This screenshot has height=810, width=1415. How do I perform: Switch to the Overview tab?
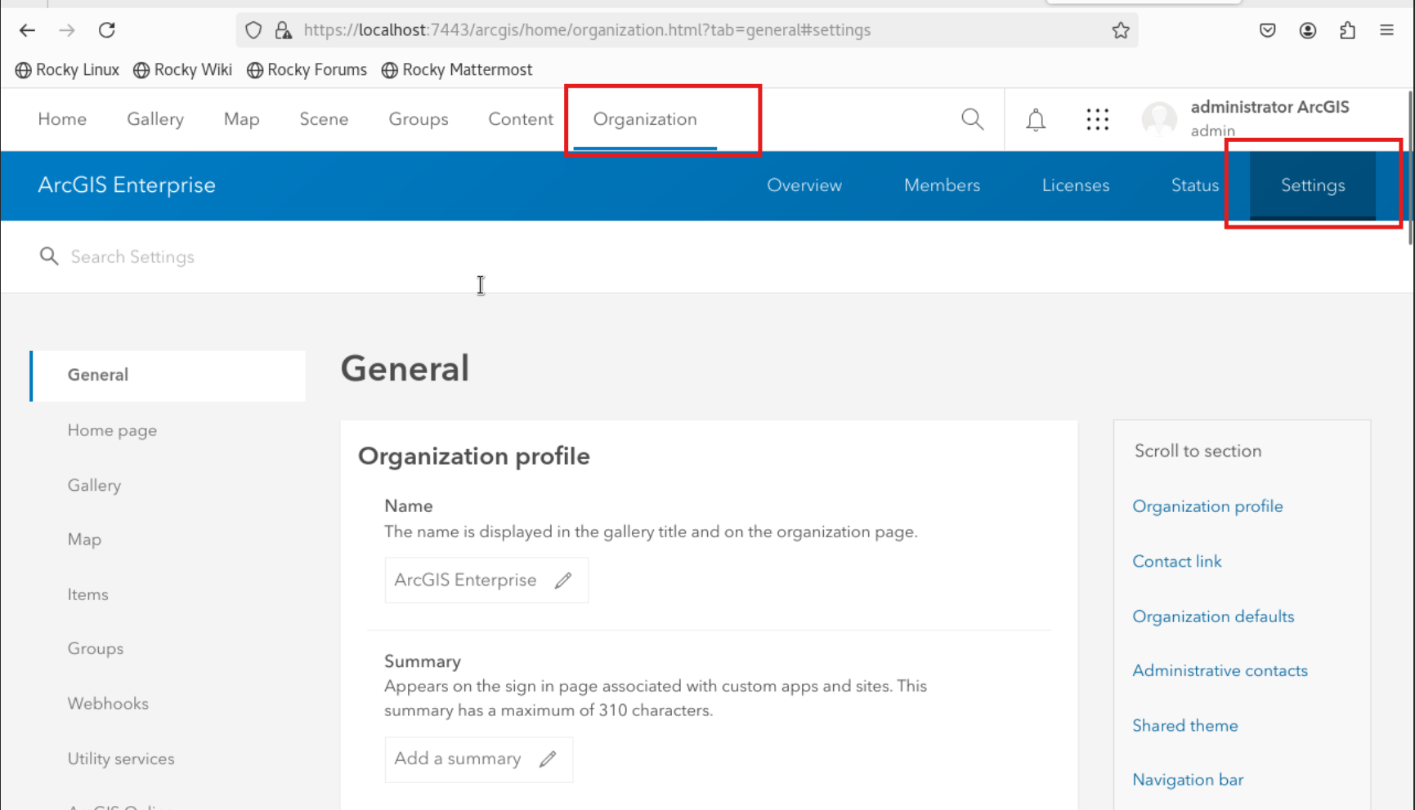(804, 185)
